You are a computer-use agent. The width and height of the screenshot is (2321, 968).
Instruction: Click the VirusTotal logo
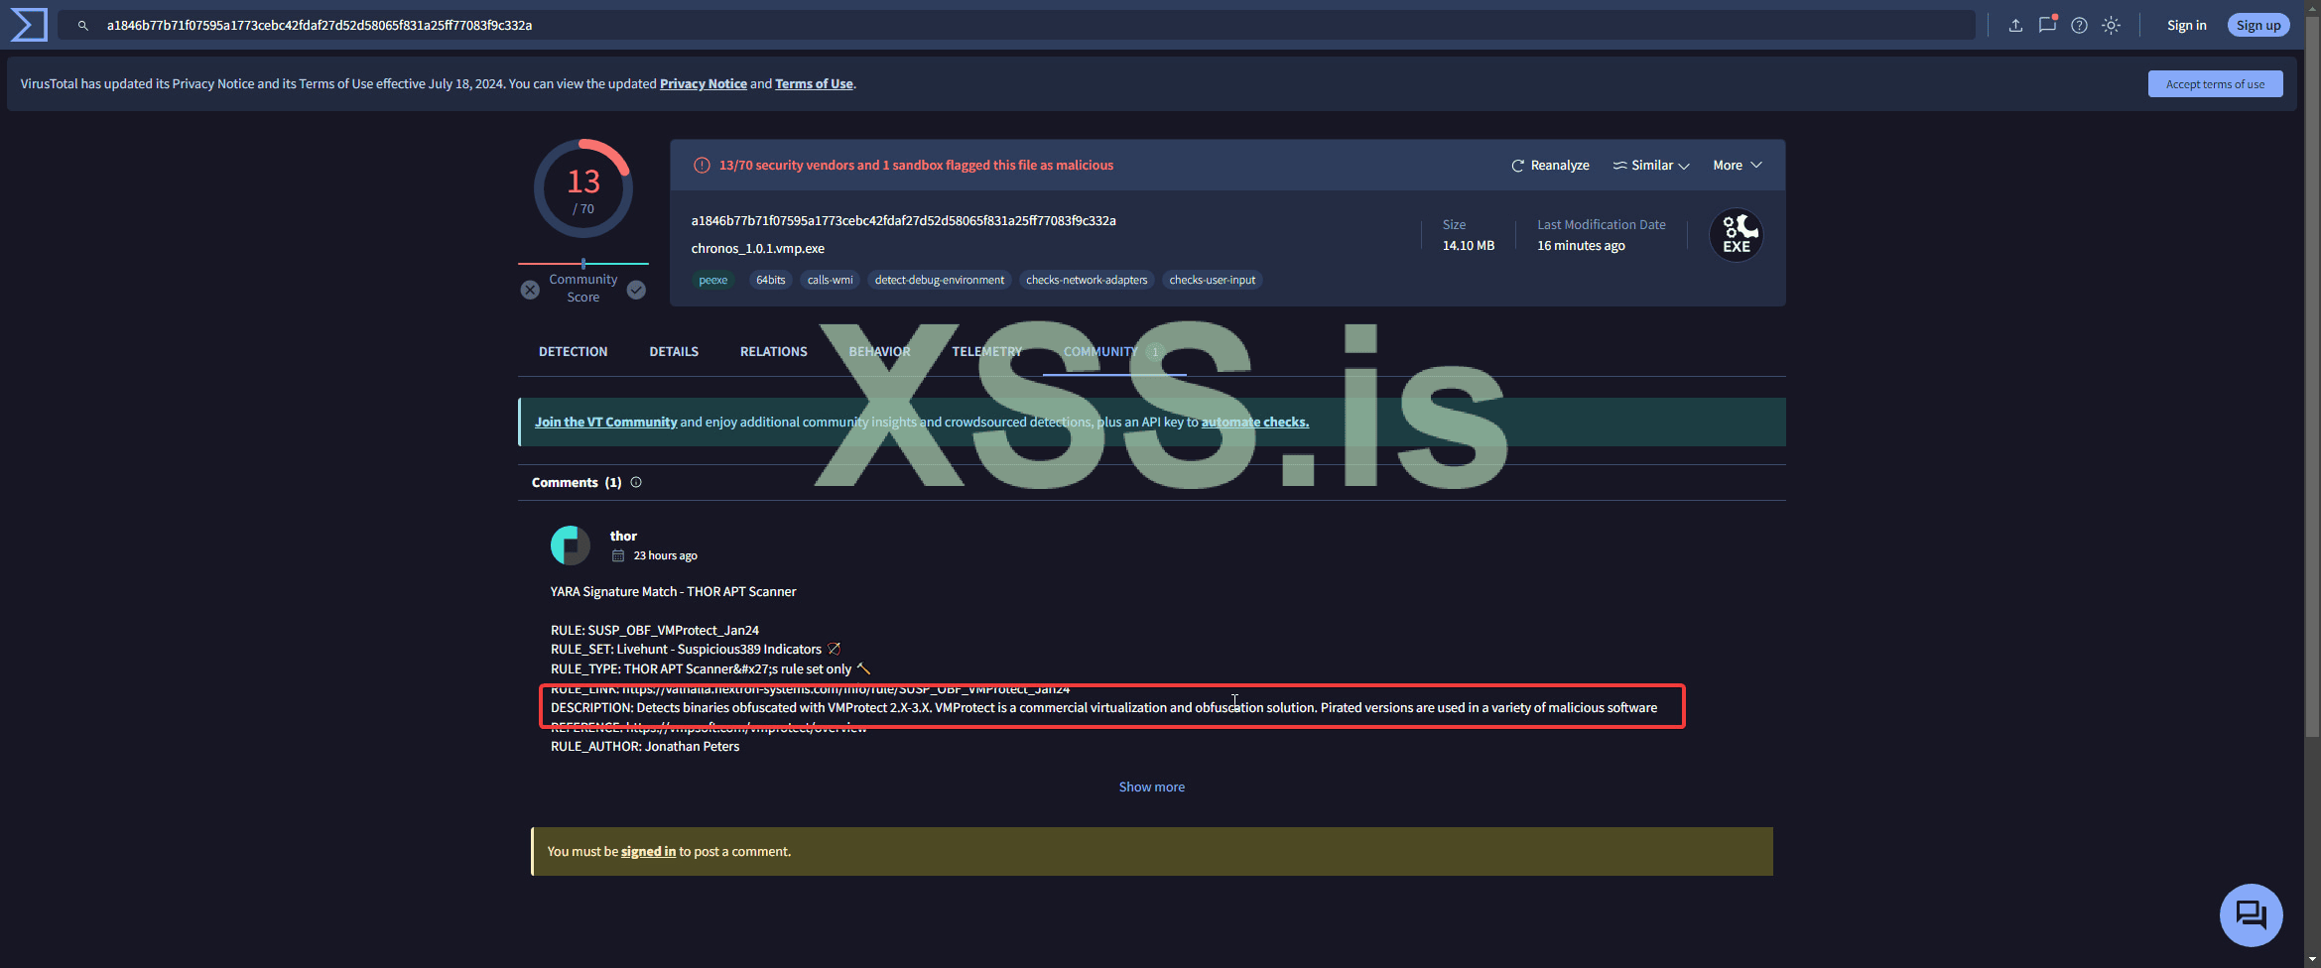tap(29, 25)
